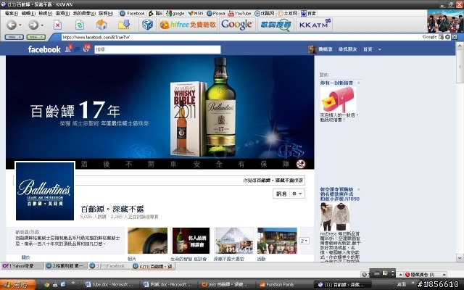Open the Youku bookmark
This screenshot has height=290, width=464.
pyautogui.click(x=264, y=13)
